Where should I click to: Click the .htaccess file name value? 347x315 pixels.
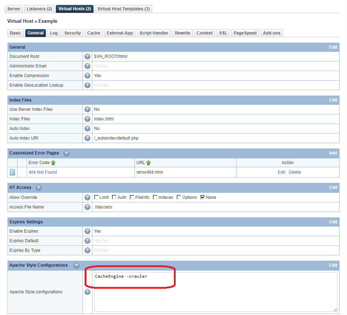pos(103,207)
